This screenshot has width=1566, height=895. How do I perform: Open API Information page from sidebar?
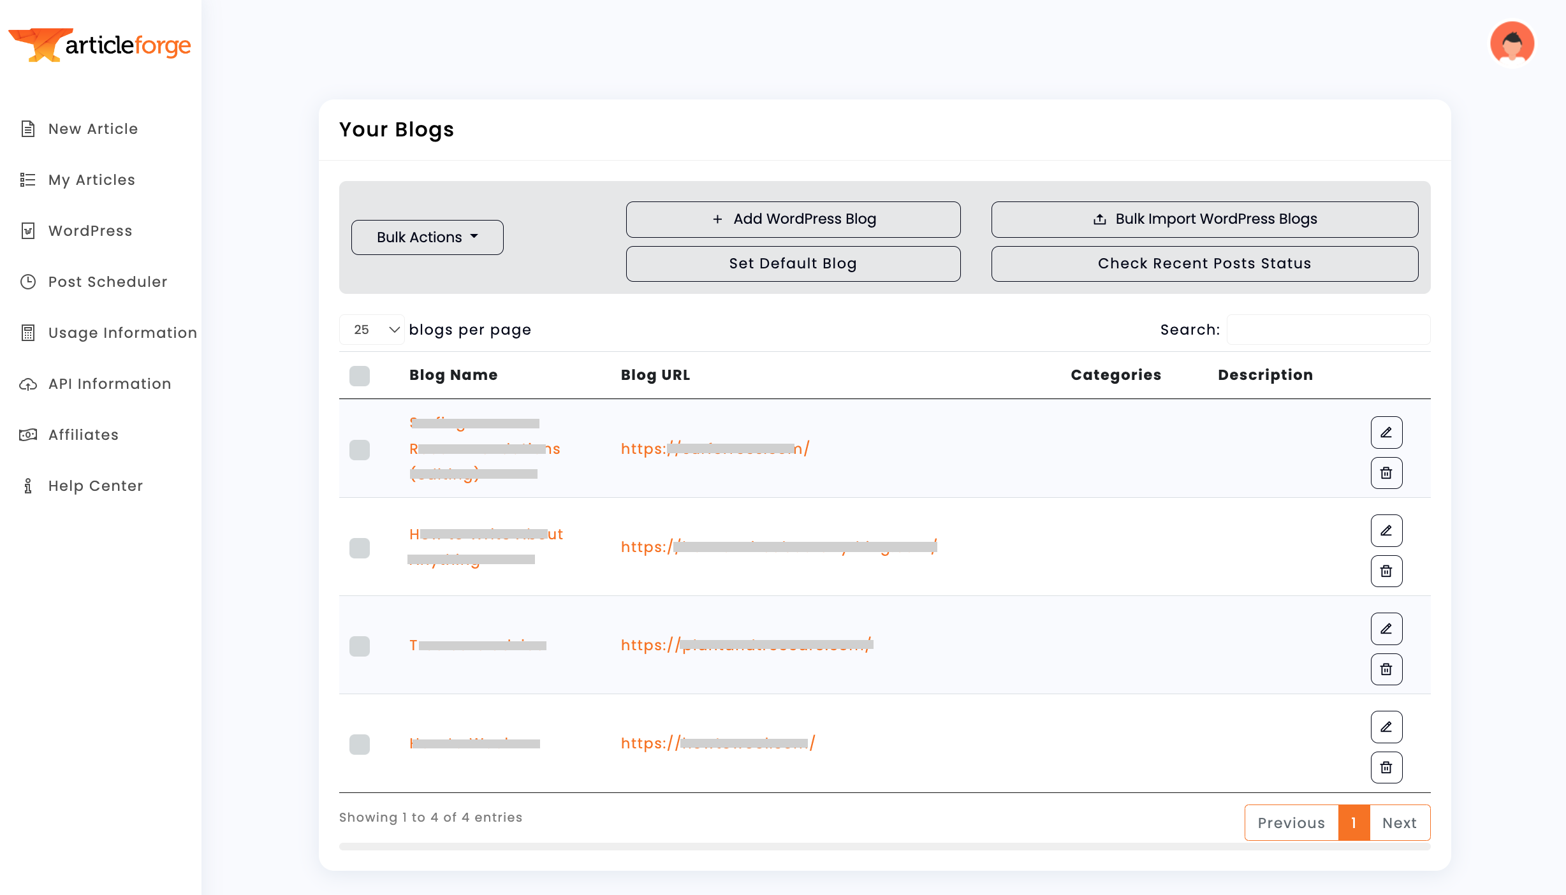tap(110, 384)
